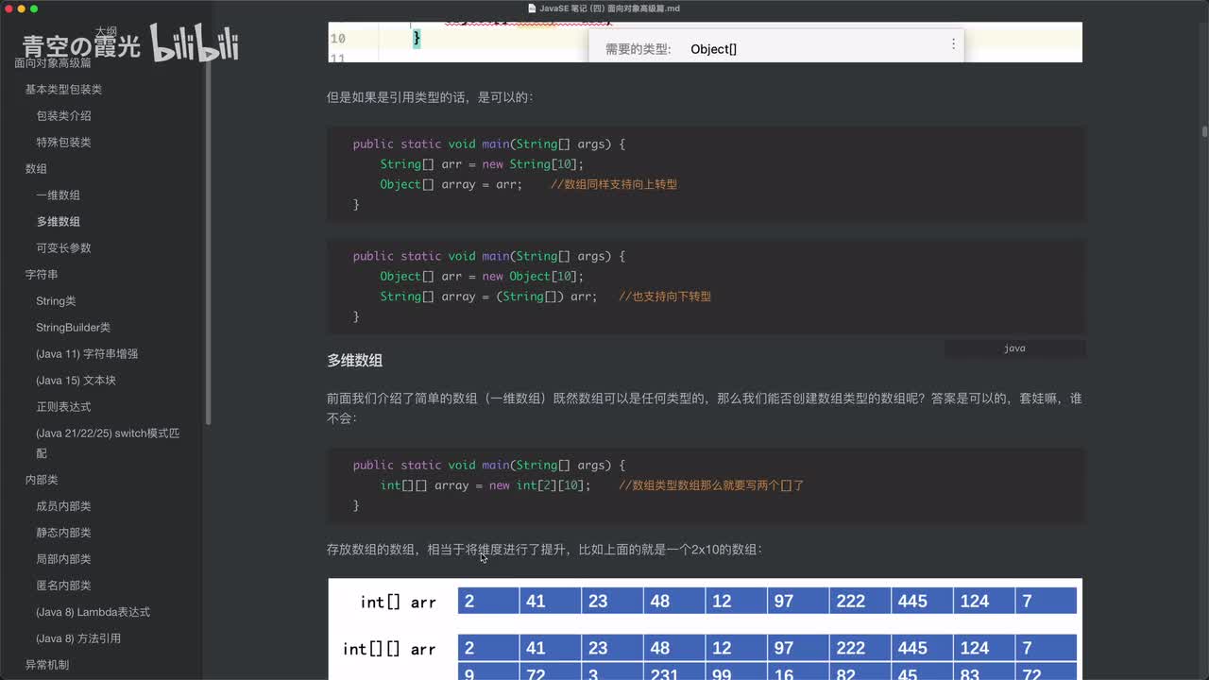Viewport: 1209px width, 680px height.
Task: Click cell 445 in the int[] arr row
Action: point(923,601)
